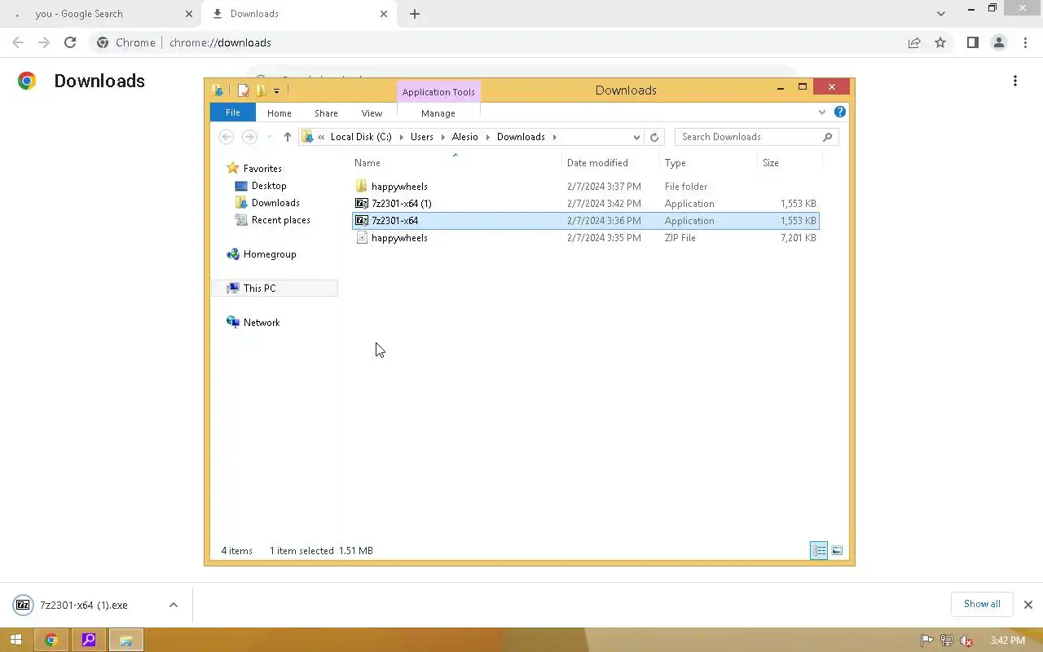Open Chrome three-dot menu
1043x652 pixels.
[1026, 42]
